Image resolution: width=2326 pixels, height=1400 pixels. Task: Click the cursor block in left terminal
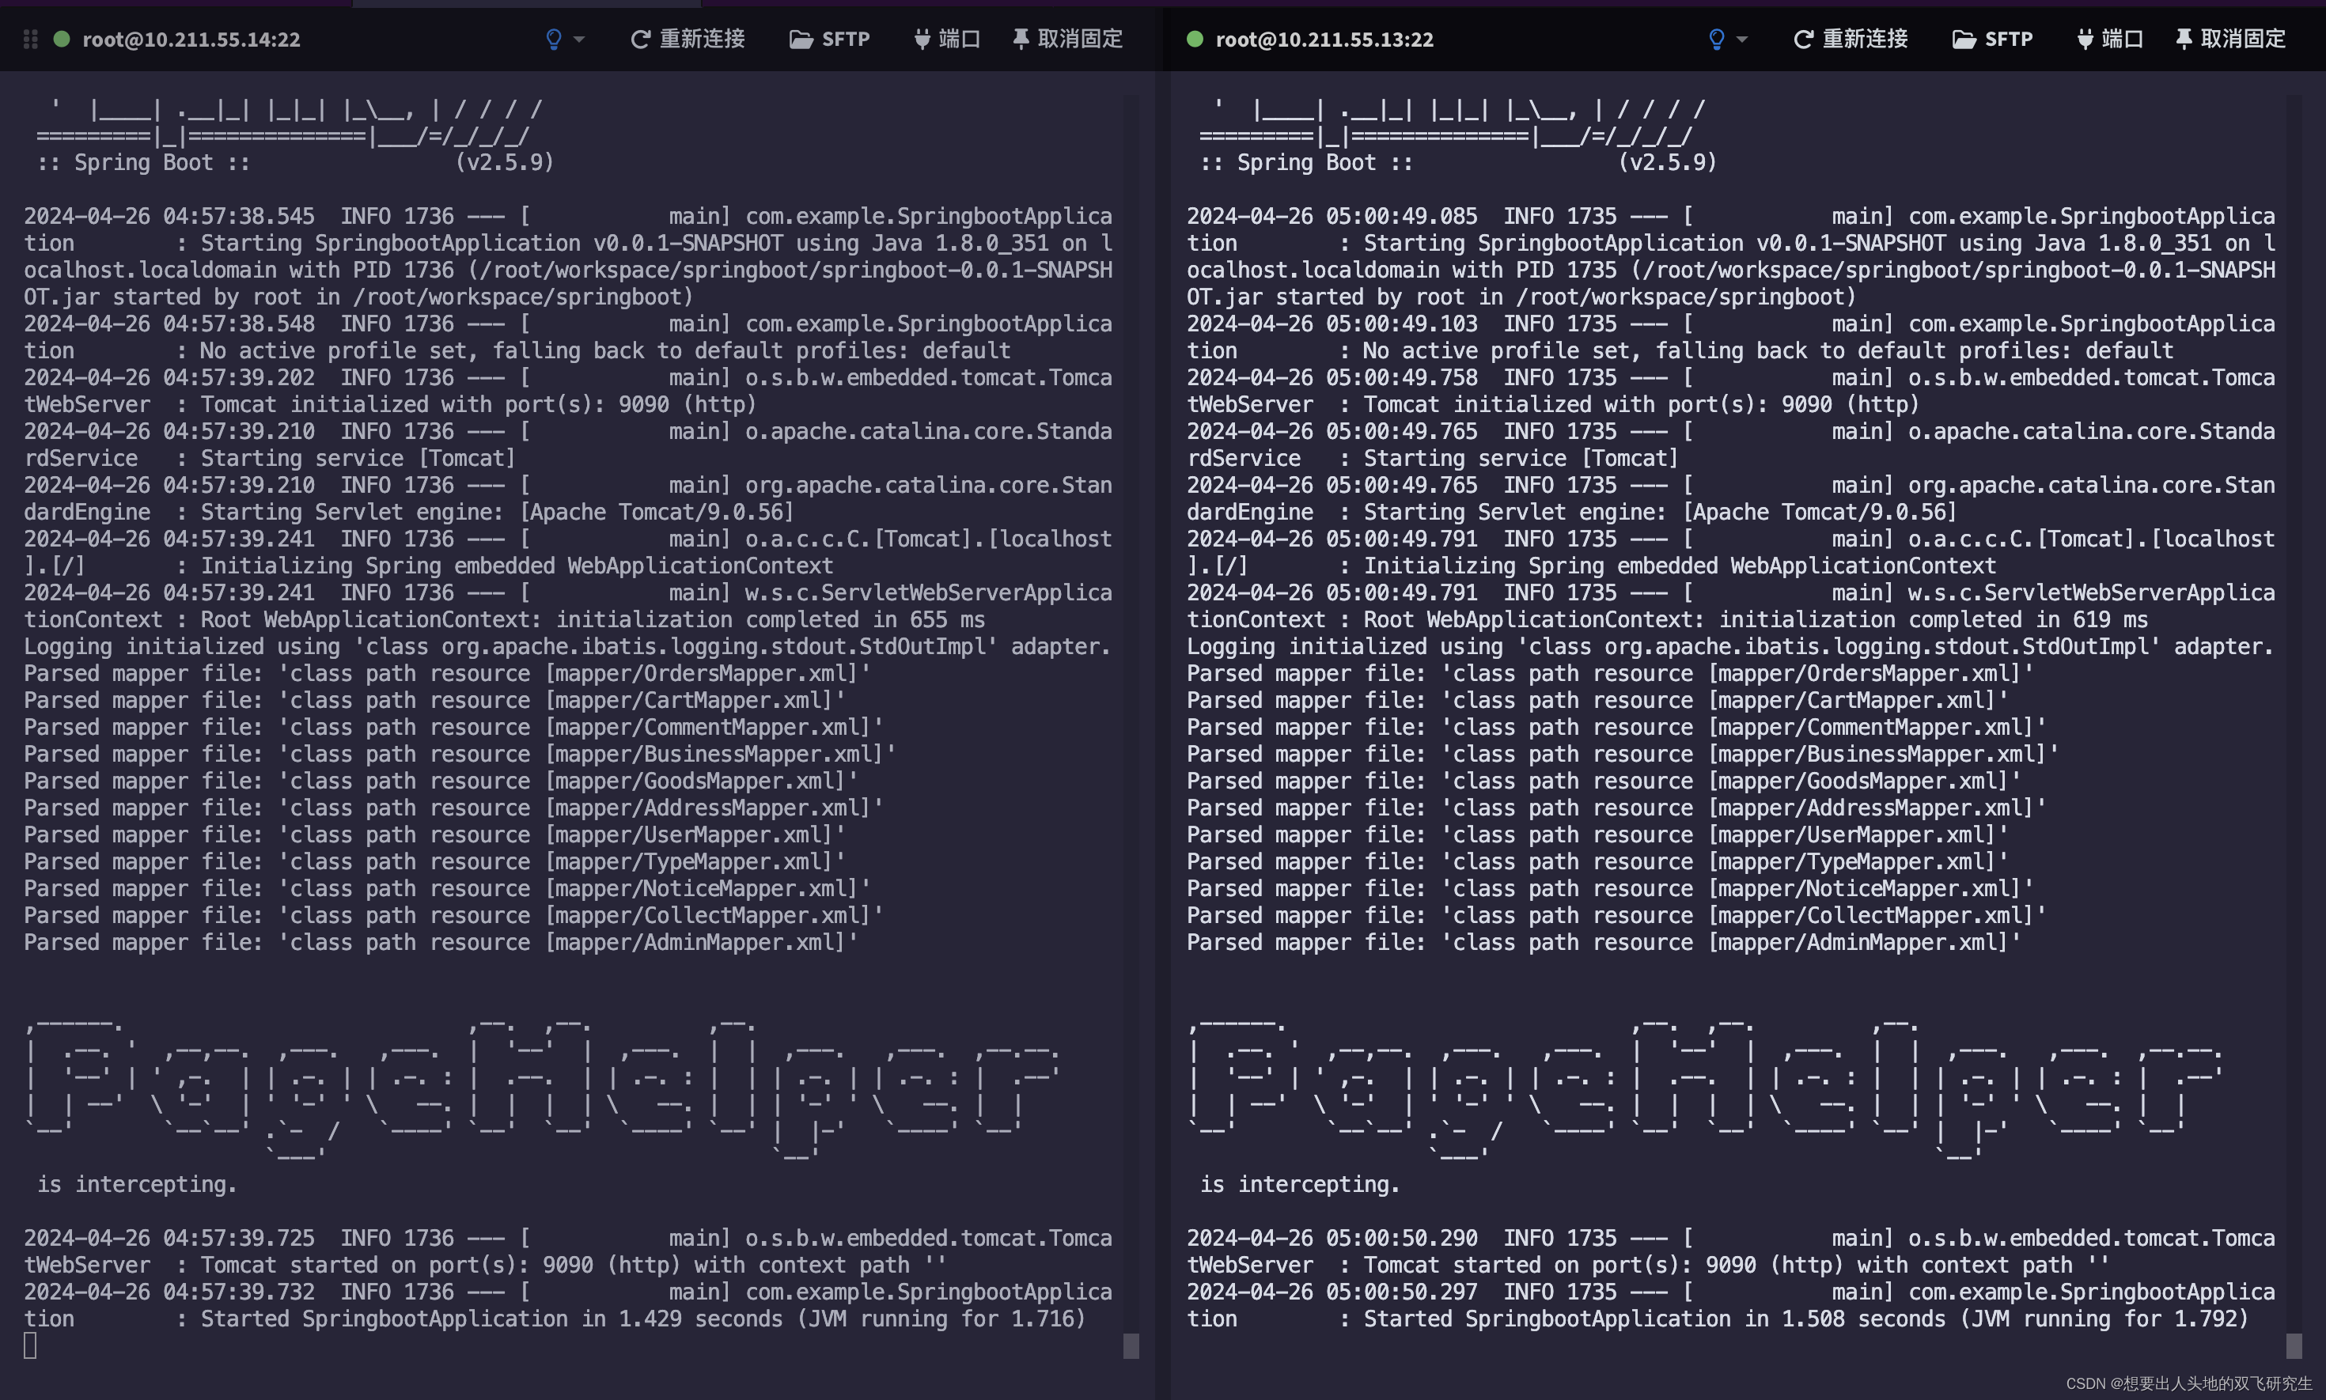point(30,1345)
